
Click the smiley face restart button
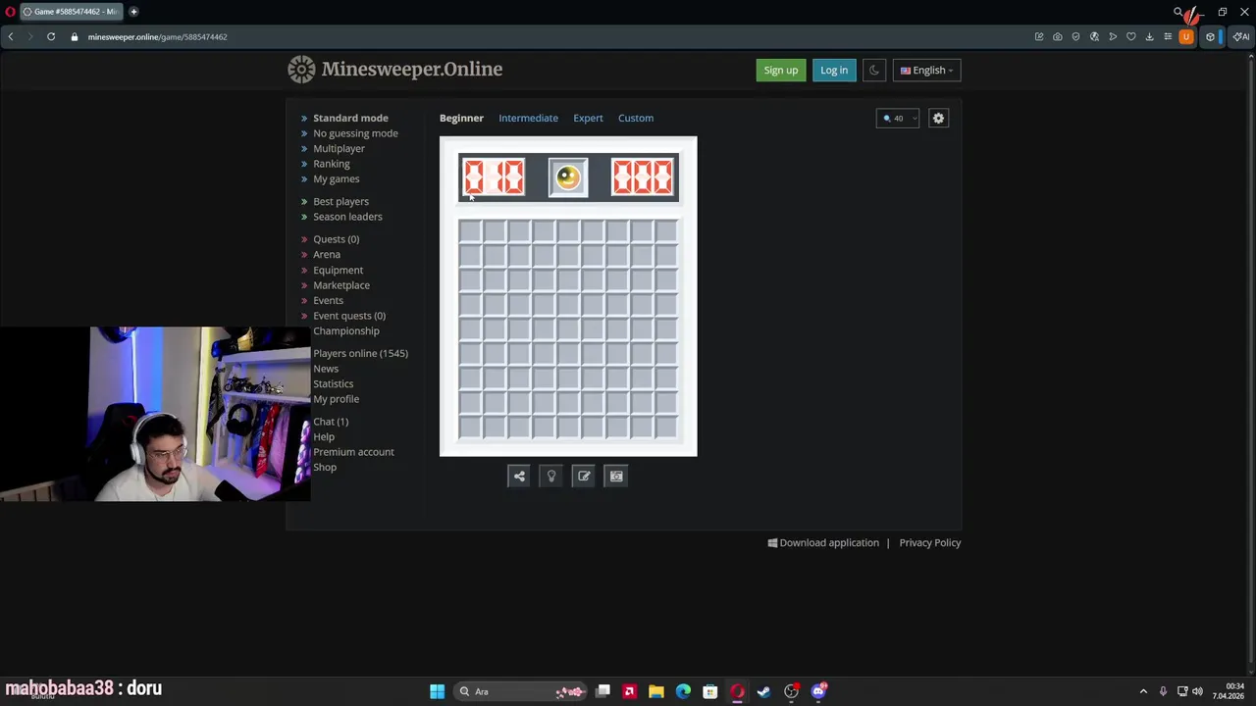[568, 177]
